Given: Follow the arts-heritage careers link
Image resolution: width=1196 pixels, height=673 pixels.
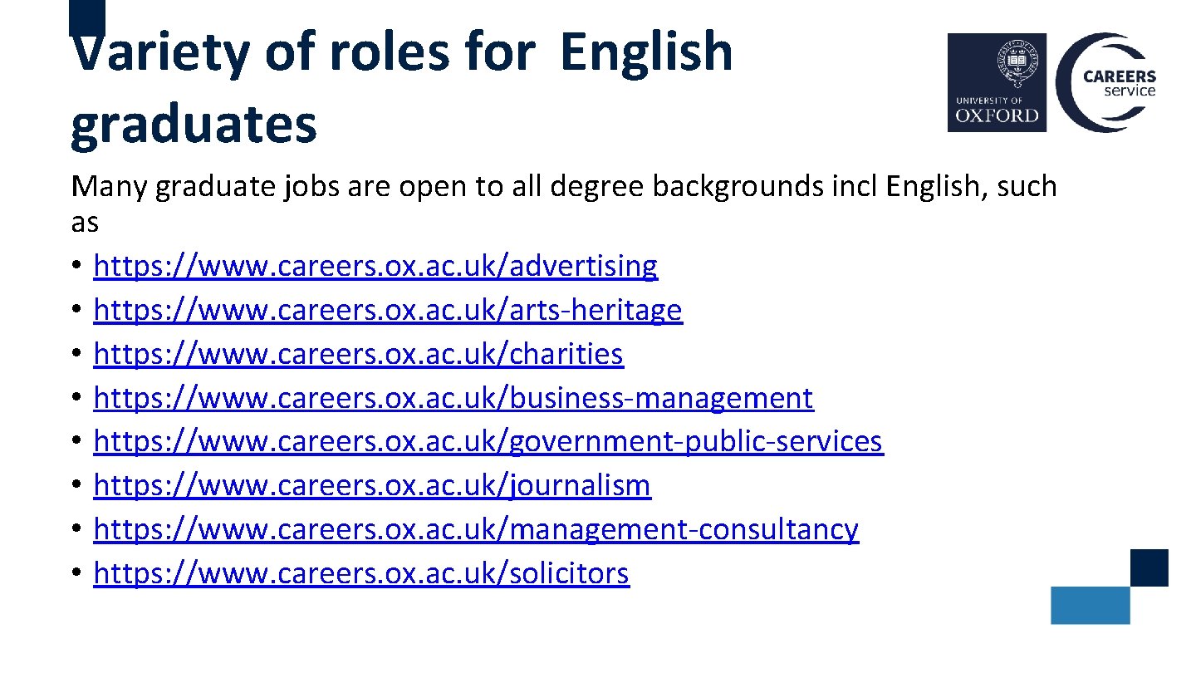Looking at the screenshot, I should coord(387,311).
